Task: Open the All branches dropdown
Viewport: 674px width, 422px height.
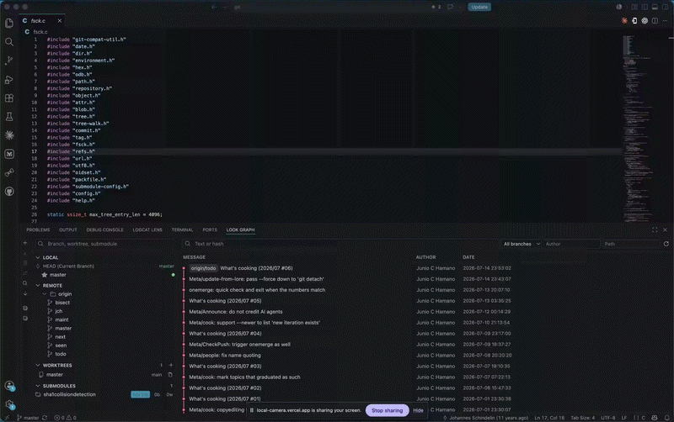Action: coord(521,244)
